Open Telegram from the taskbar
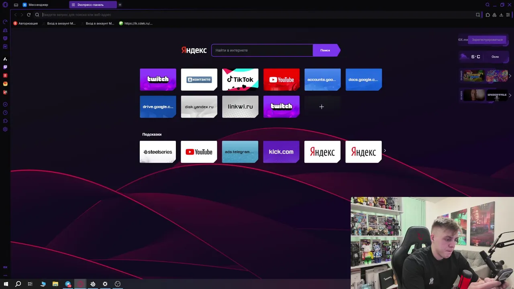Image resolution: width=514 pixels, height=289 pixels. 68,284
